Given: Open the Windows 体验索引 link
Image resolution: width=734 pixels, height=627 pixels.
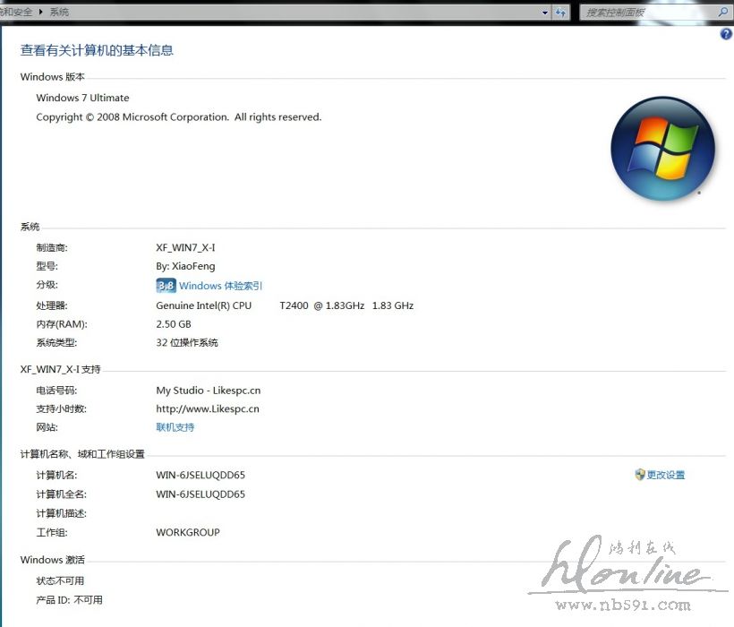Looking at the screenshot, I should pos(220,286).
